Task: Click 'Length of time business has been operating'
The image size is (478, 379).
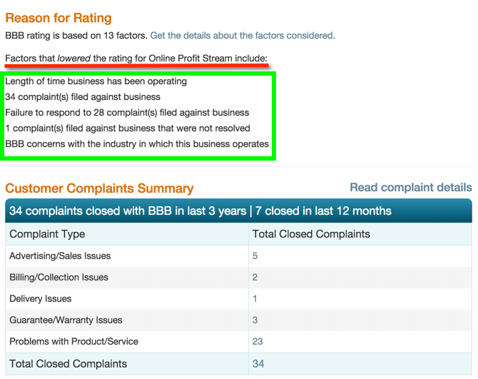Action: pos(96,81)
